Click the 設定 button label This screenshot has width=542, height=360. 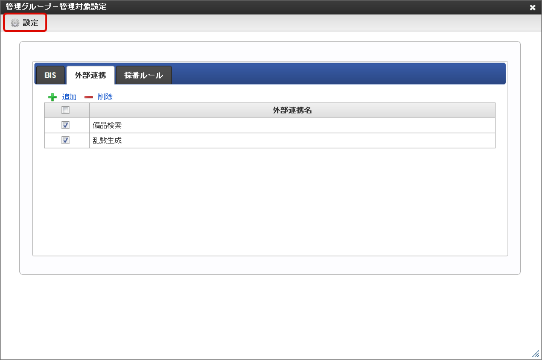(x=30, y=23)
